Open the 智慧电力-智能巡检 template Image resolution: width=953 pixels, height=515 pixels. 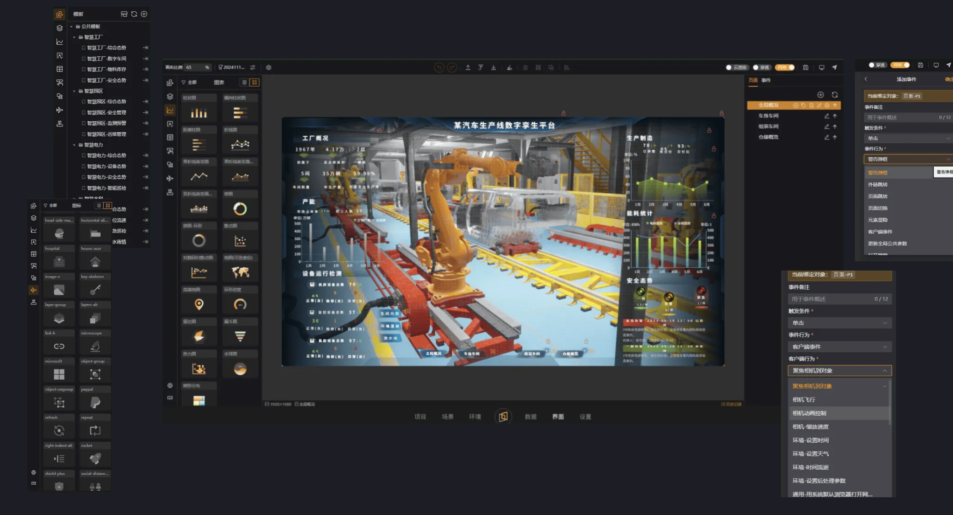pos(107,188)
